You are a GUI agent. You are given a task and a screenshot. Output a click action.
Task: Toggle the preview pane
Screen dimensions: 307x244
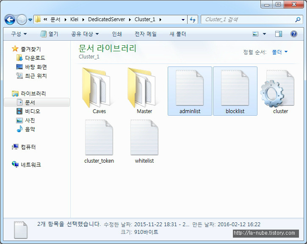tap(278, 34)
